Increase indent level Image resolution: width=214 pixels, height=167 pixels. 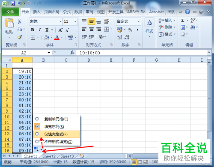click(x=91, y=37)
